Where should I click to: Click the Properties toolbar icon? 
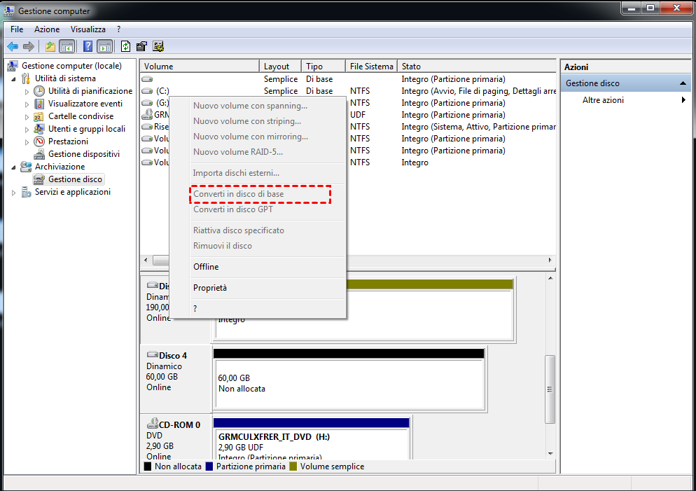click(141, 46)
